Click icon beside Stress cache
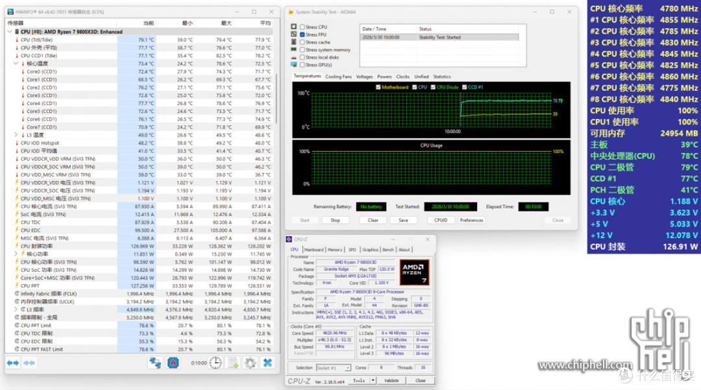 tap(294, 42)
